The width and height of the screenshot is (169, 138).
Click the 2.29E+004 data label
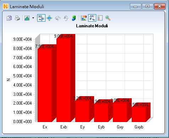tap(82, 98)
